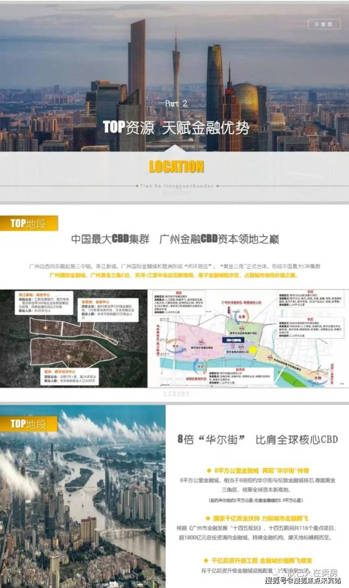Viewport: 349px width, 588px height.
Task: Click the diamond bullet before 千亿巨资升级工程
Action: tap(208, 558)
